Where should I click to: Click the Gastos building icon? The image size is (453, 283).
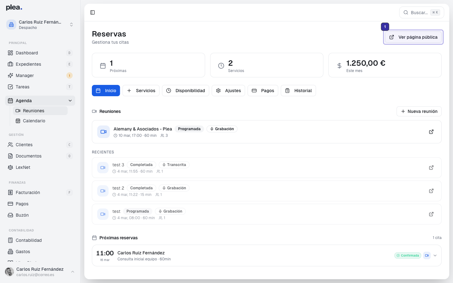pos(10,252)
